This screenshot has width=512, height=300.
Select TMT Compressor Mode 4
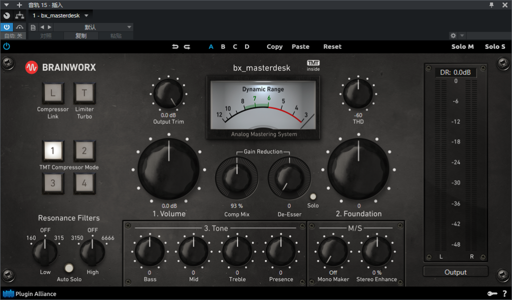pyautogui.click(x=84, y=183)
